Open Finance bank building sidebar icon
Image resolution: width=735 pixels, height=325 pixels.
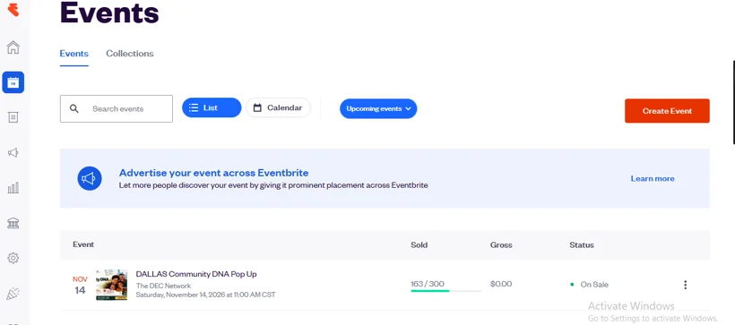(x=13, y=223)
